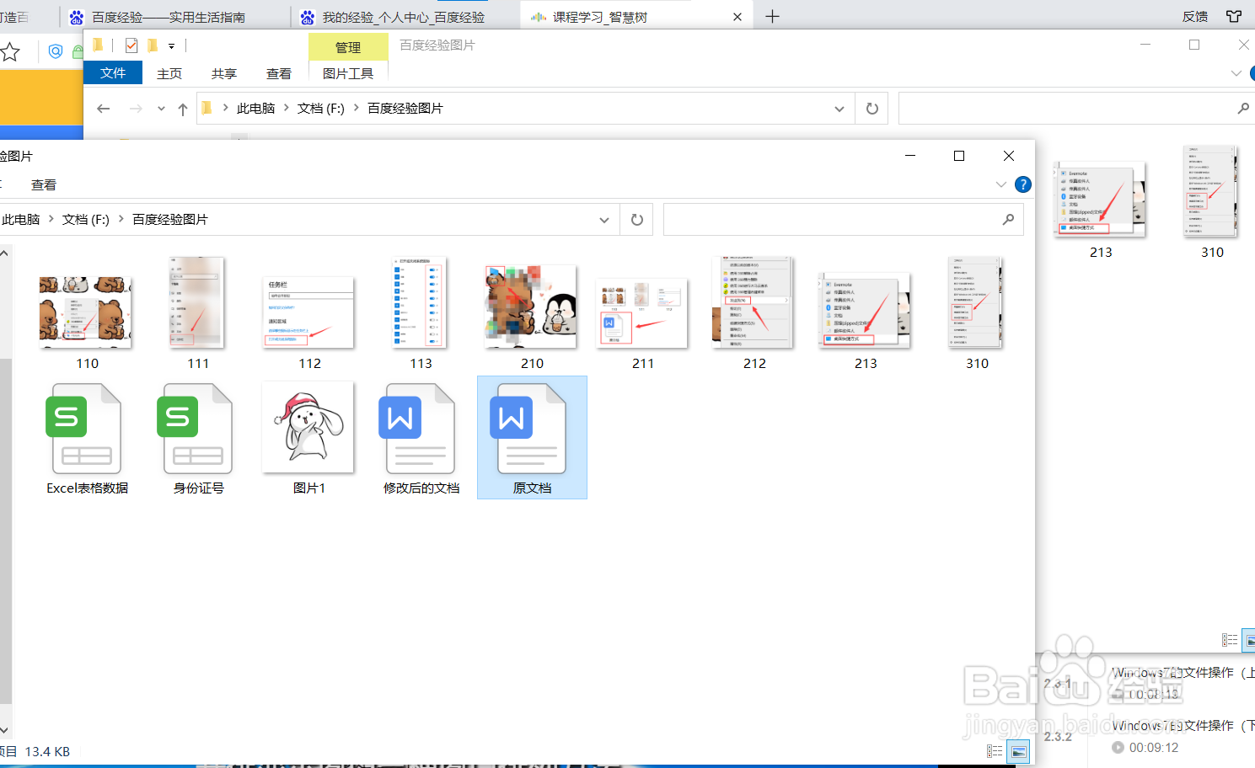Click 文档 (F:) breadcrumb in front window
Image resolution: width=1255 pixels, height=768 pixels.
[x=86, y=220]
